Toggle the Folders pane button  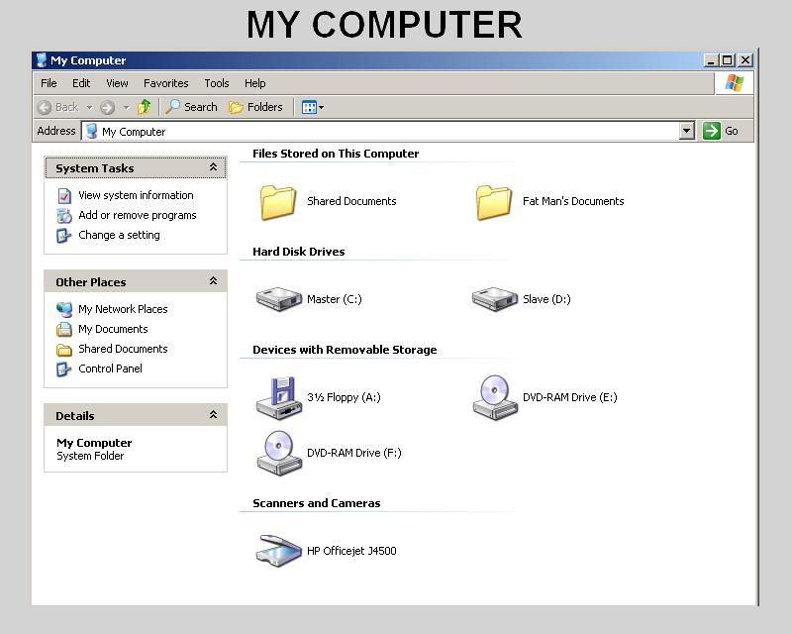(255, 107)
